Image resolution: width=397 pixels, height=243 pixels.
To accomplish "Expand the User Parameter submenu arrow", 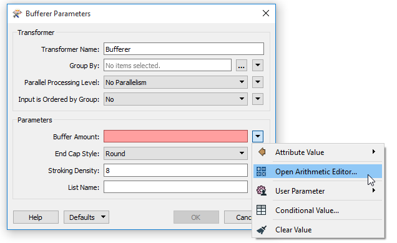I will 374,191.
